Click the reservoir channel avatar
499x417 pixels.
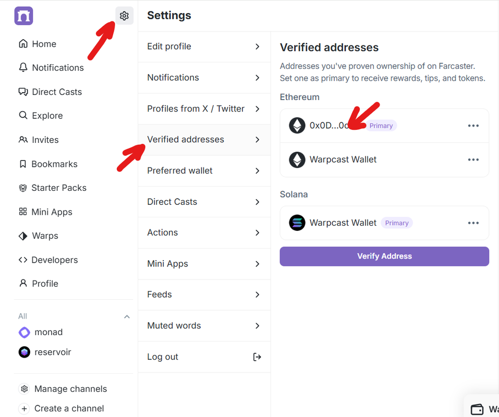[x=24, y=352]
